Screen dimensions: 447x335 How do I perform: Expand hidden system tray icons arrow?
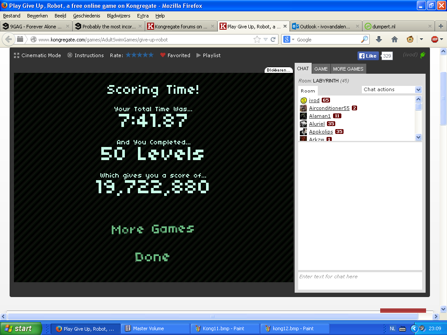[x=414, y=329]
